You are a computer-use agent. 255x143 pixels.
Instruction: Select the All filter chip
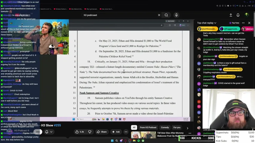tap(134, 128)
